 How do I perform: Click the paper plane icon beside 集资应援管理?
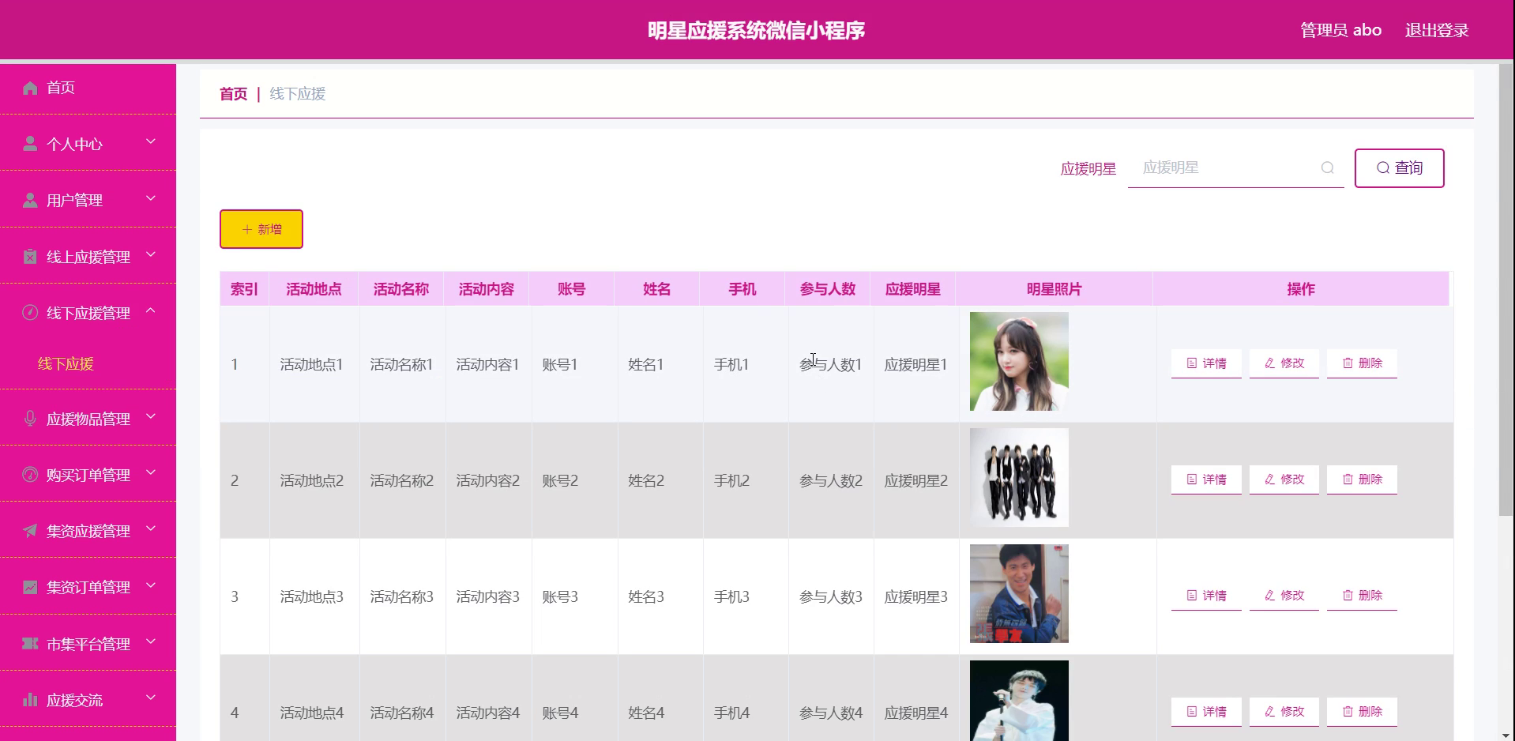[30, 531]
